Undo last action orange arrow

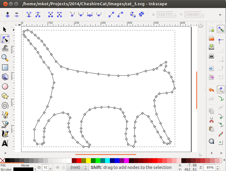pyautogui.click(x=211, y=90)
